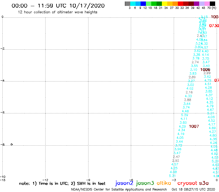
Task: Click the cyan swatch in the legend
Action: point(133,4)
